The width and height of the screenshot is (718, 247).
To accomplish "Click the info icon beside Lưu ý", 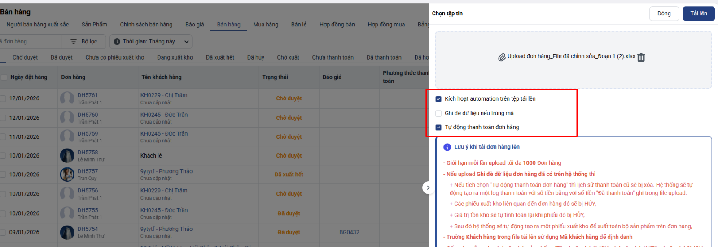I will point(447,147).
